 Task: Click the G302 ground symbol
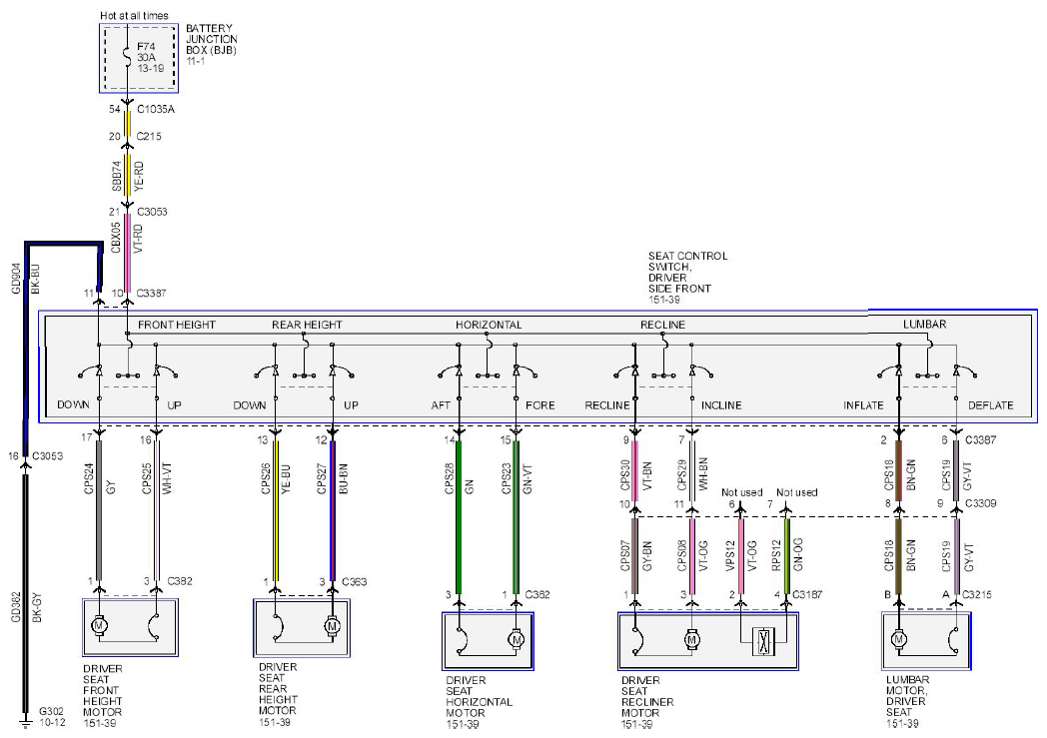point(25,723)
